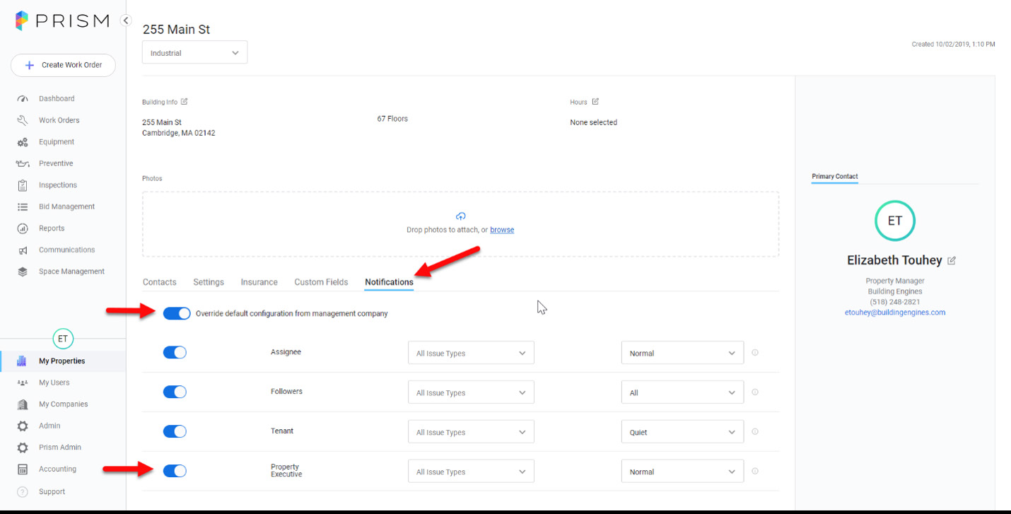Viewport: 1011px width, 514px height.
Task: Open Work Orders in the sidebar
Action: [x=59, y=120]
